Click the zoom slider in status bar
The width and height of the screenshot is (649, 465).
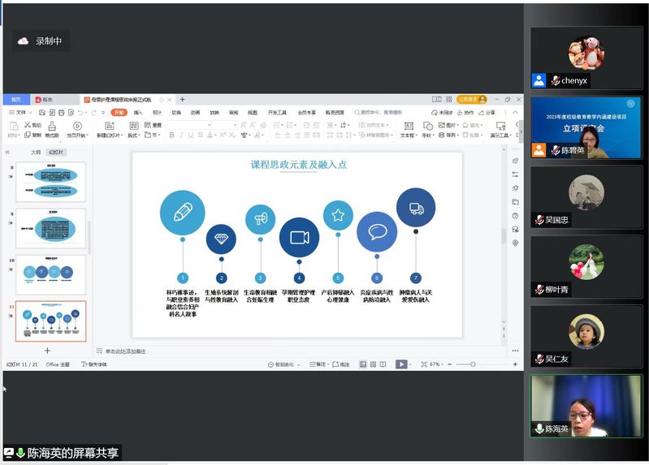471,364
